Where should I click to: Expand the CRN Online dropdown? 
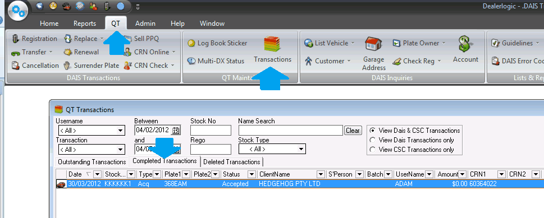pos(173,52)
